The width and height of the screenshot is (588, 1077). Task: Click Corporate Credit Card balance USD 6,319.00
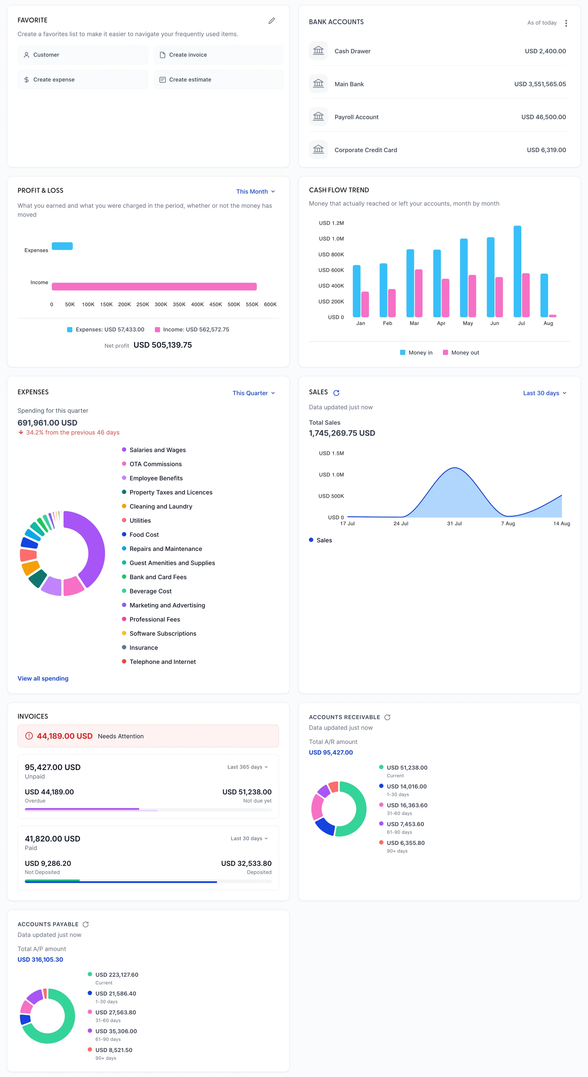(546, 150)
